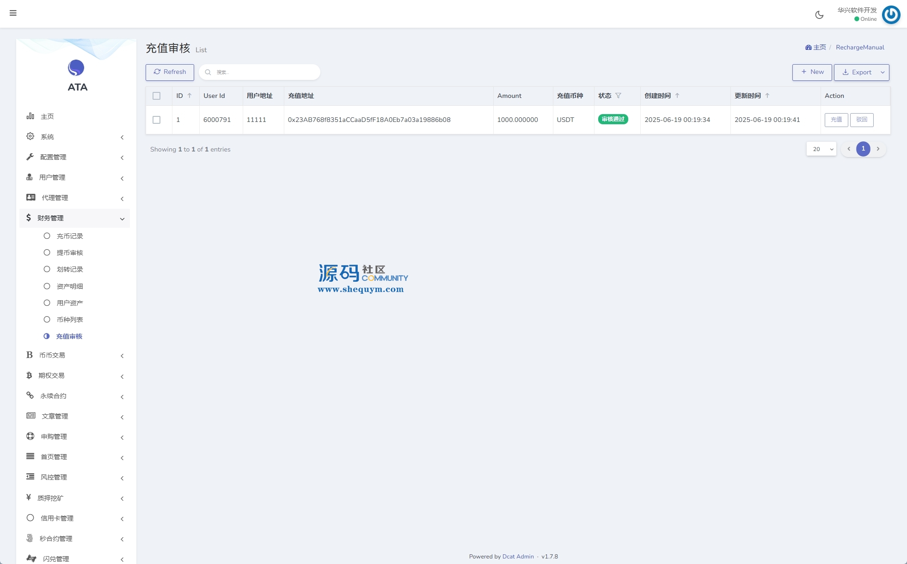Open the Export dropdown
This screenshot has width=907, height=564.
(882, 72)
